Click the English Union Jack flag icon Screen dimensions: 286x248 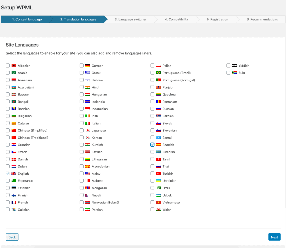tap(14, 174)
